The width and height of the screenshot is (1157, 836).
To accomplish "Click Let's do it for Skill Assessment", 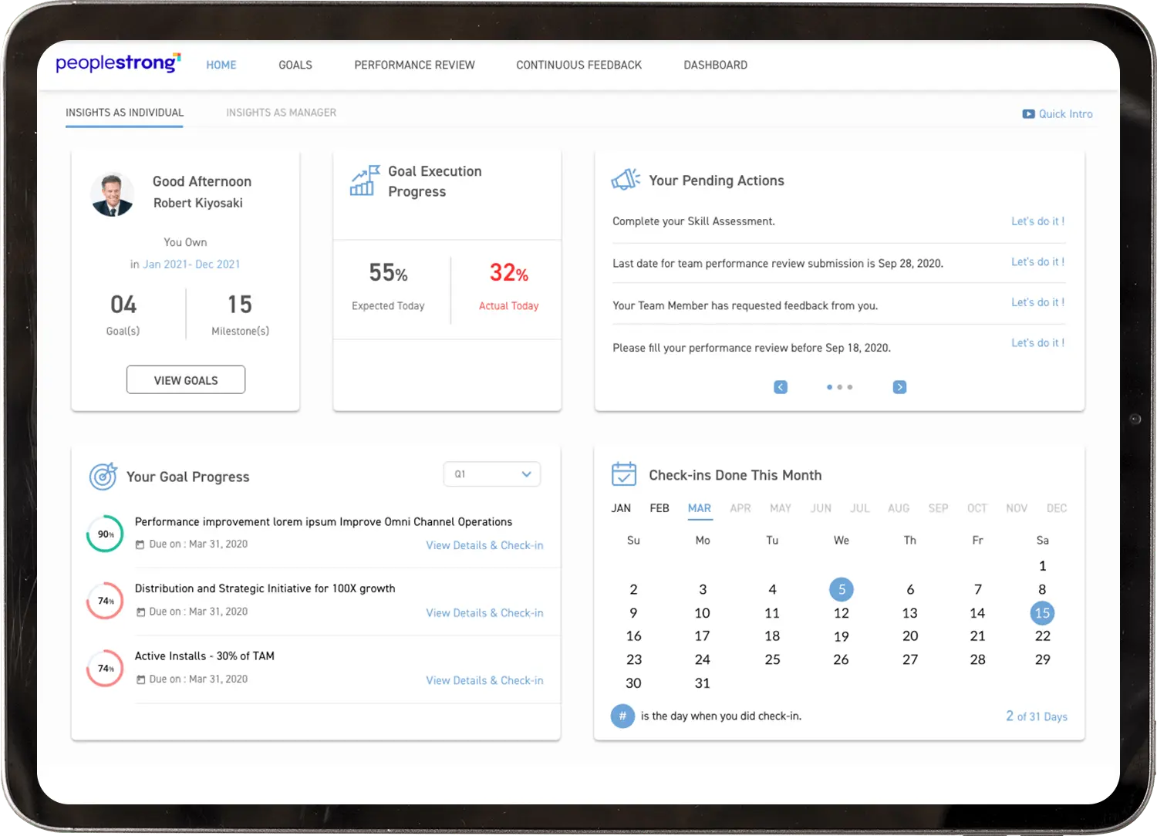I will [1037, 221].
